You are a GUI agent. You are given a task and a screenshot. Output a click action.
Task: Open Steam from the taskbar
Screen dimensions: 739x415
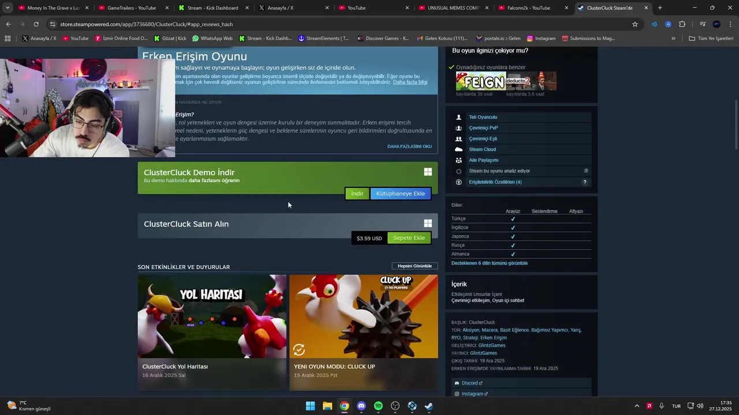coord(429,406)
